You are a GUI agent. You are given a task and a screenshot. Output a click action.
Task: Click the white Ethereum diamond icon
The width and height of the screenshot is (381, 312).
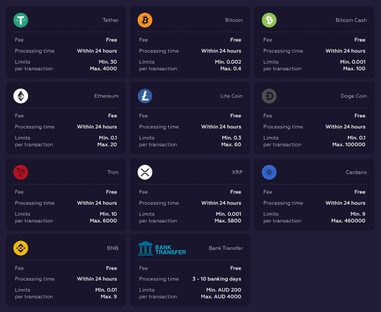(x=21, y=96)
